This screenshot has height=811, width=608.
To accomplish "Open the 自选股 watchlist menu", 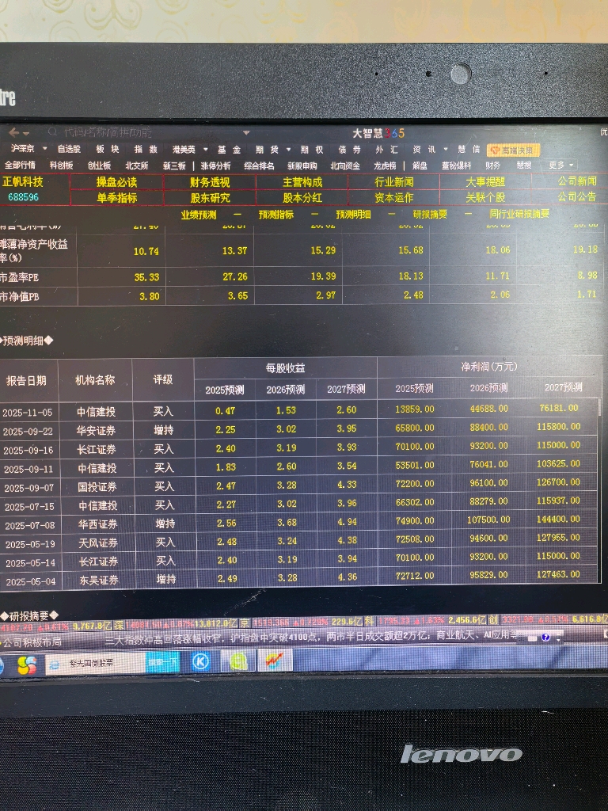I will tap(69, 149).
